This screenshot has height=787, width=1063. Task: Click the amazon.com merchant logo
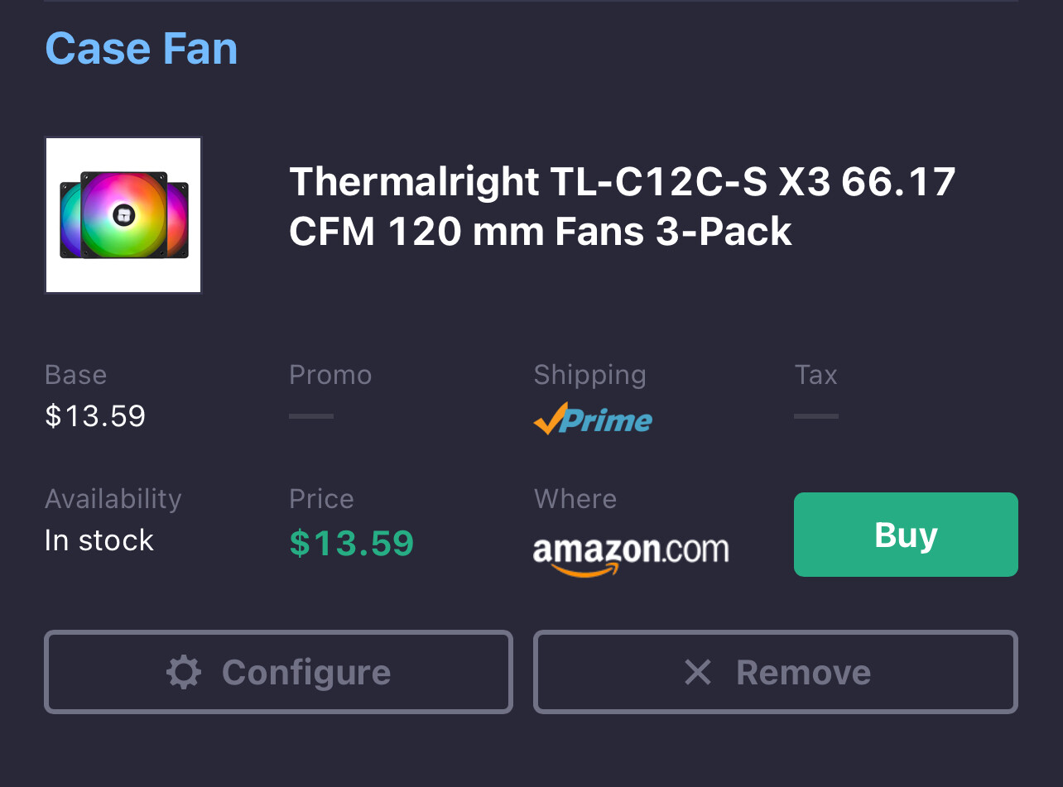[x=631, y=554]
